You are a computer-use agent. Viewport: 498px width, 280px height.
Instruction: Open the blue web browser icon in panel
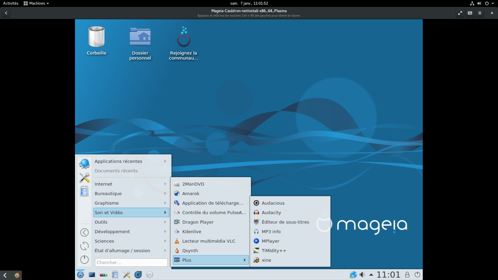pos(138,275)
